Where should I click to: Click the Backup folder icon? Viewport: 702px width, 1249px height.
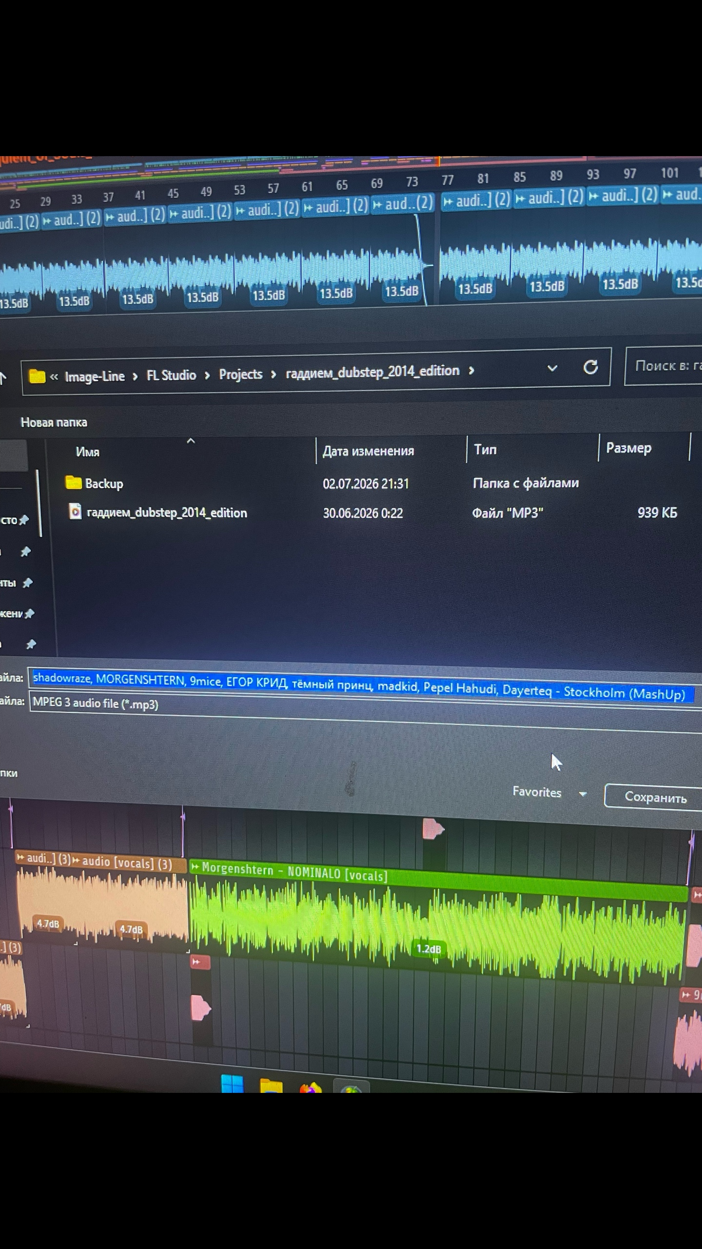pyautogui.click(x=74, y=483)
